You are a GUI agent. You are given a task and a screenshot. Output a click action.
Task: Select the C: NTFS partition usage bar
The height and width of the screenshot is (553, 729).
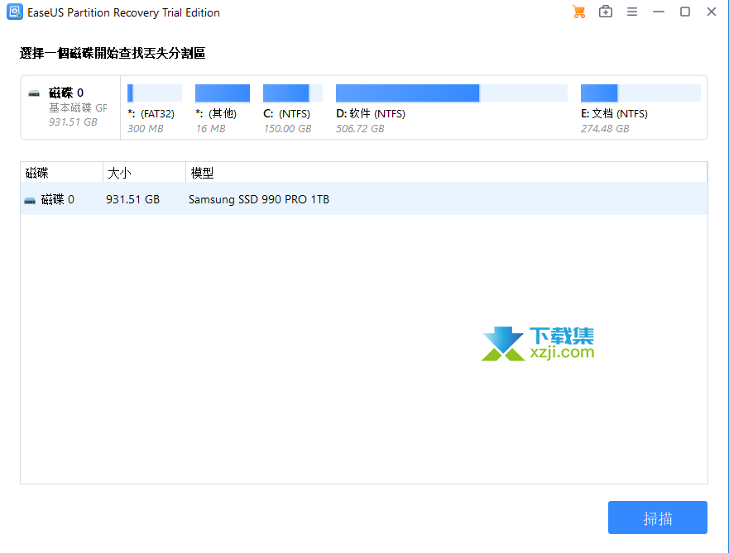pos(293,93)
